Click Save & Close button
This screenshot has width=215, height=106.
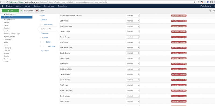tap(27, 11)
